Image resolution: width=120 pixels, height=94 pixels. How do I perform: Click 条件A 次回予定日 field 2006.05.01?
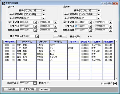point(27,22)
